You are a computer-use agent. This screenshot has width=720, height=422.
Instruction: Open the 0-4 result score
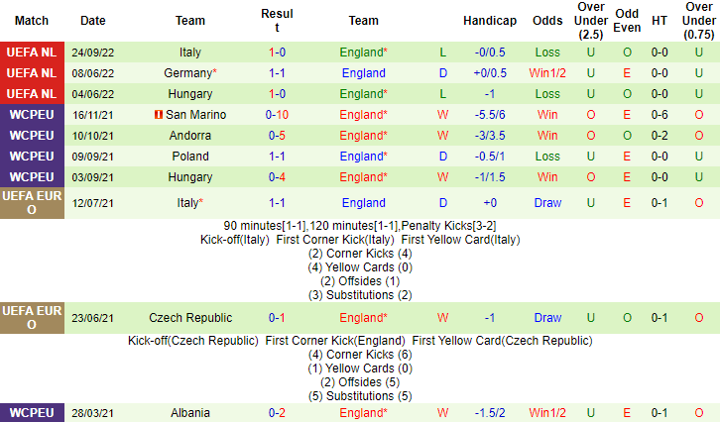[x=278, y=177]
